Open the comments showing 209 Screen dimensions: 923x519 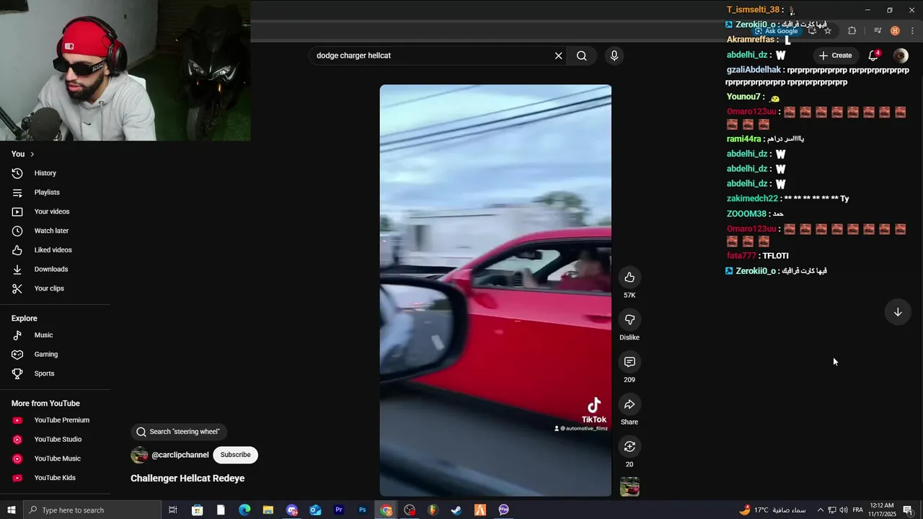coord(630,362)
